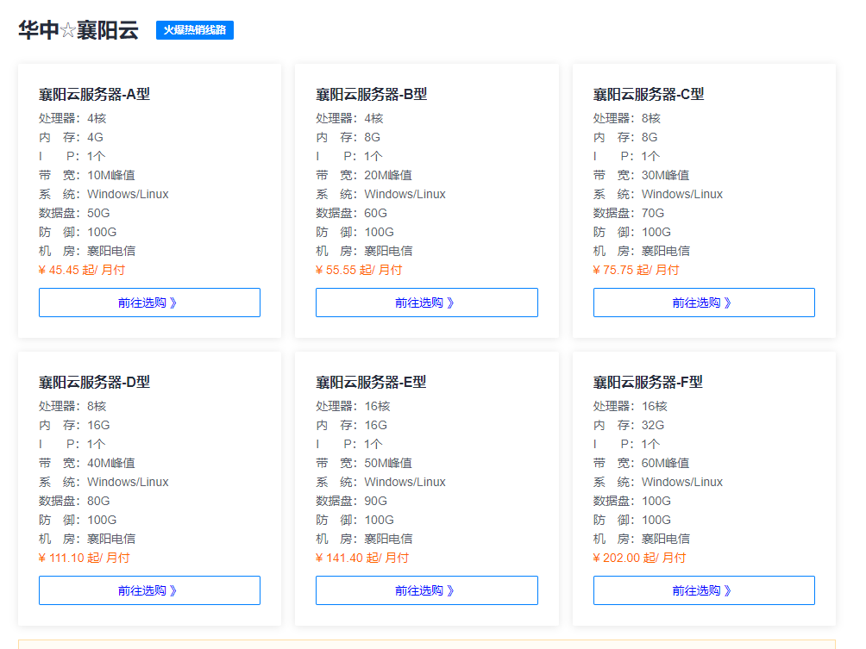Click 内存: 4G in A型 card
This screenshot has height=649, width=866.
(x=71, y=137)
